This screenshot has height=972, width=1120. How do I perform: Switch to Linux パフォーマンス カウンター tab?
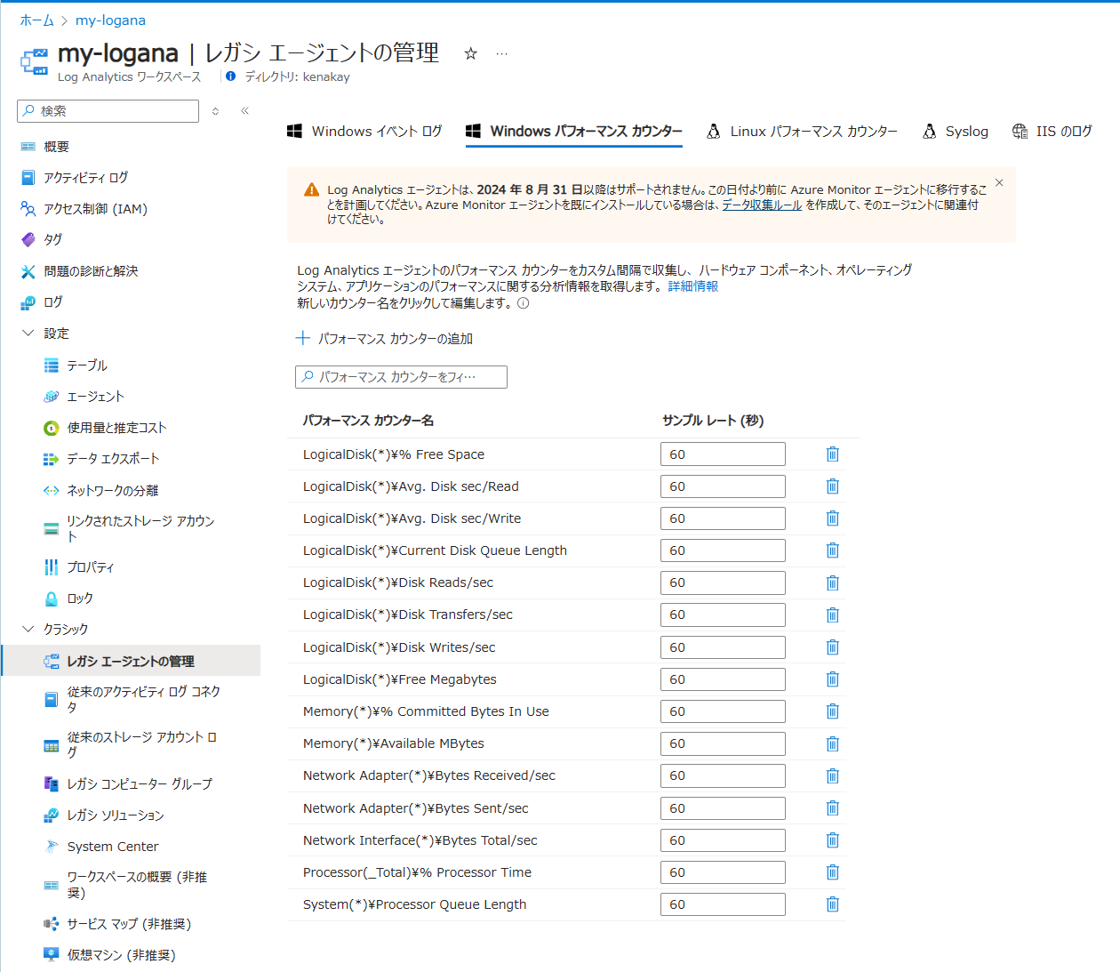(x=802, y=132)
